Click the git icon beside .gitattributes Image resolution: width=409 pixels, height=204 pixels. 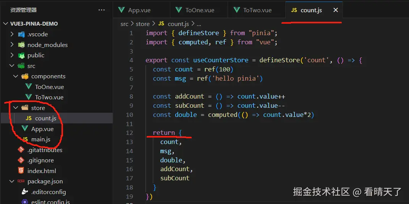coord(21,150)
